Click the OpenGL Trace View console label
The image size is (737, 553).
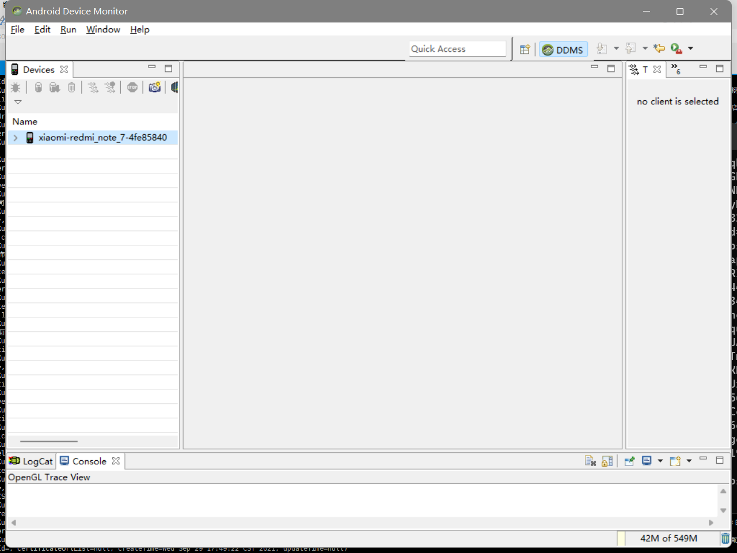click(49, 477)
